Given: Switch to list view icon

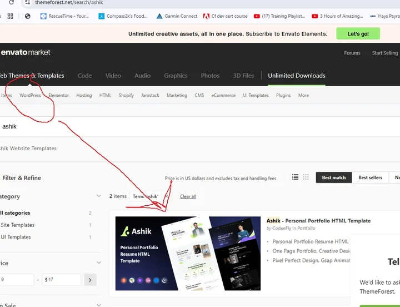Looking at the screenshot, I should (295, 177).
